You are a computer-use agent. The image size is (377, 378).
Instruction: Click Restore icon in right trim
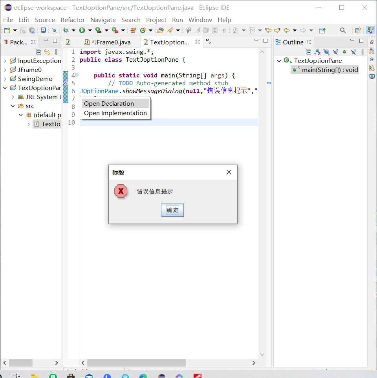pos(372,42)
